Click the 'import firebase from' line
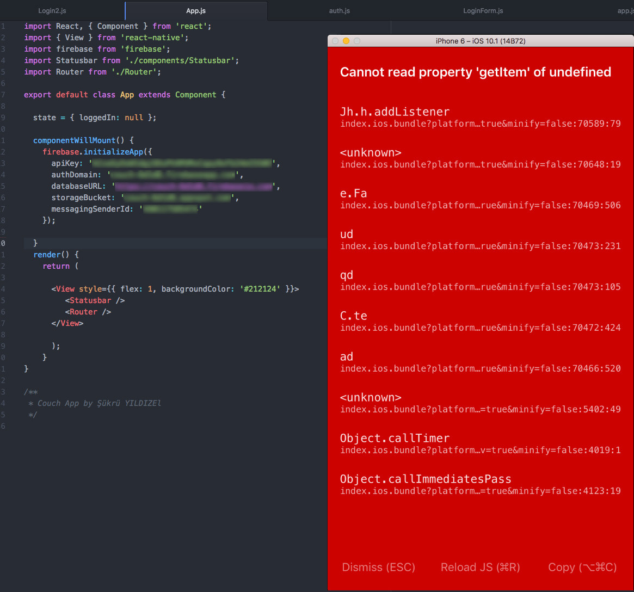Image resolution: width=634 pixels, height=592 pixels. (x=97, y=49)
